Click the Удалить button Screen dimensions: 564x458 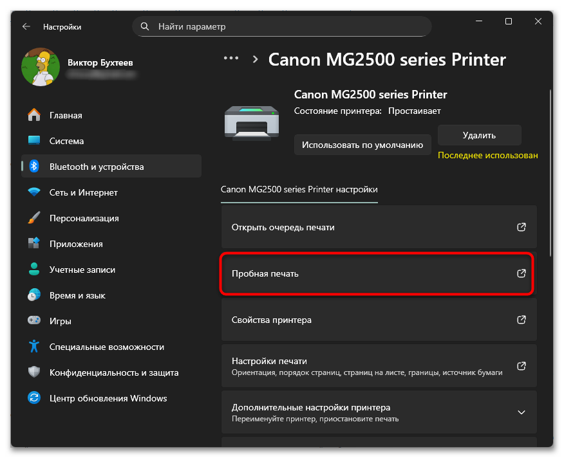479,135
